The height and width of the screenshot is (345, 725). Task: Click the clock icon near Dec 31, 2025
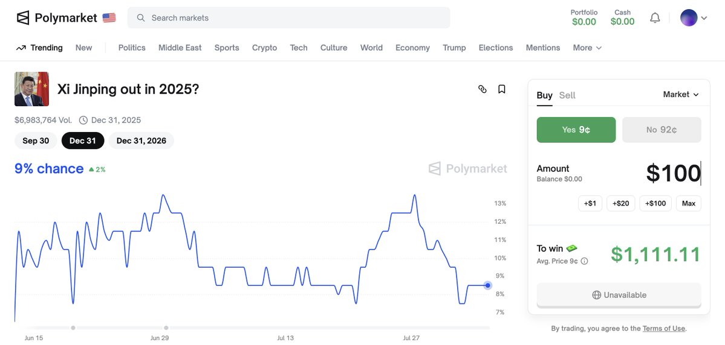(x=83, y=121)
